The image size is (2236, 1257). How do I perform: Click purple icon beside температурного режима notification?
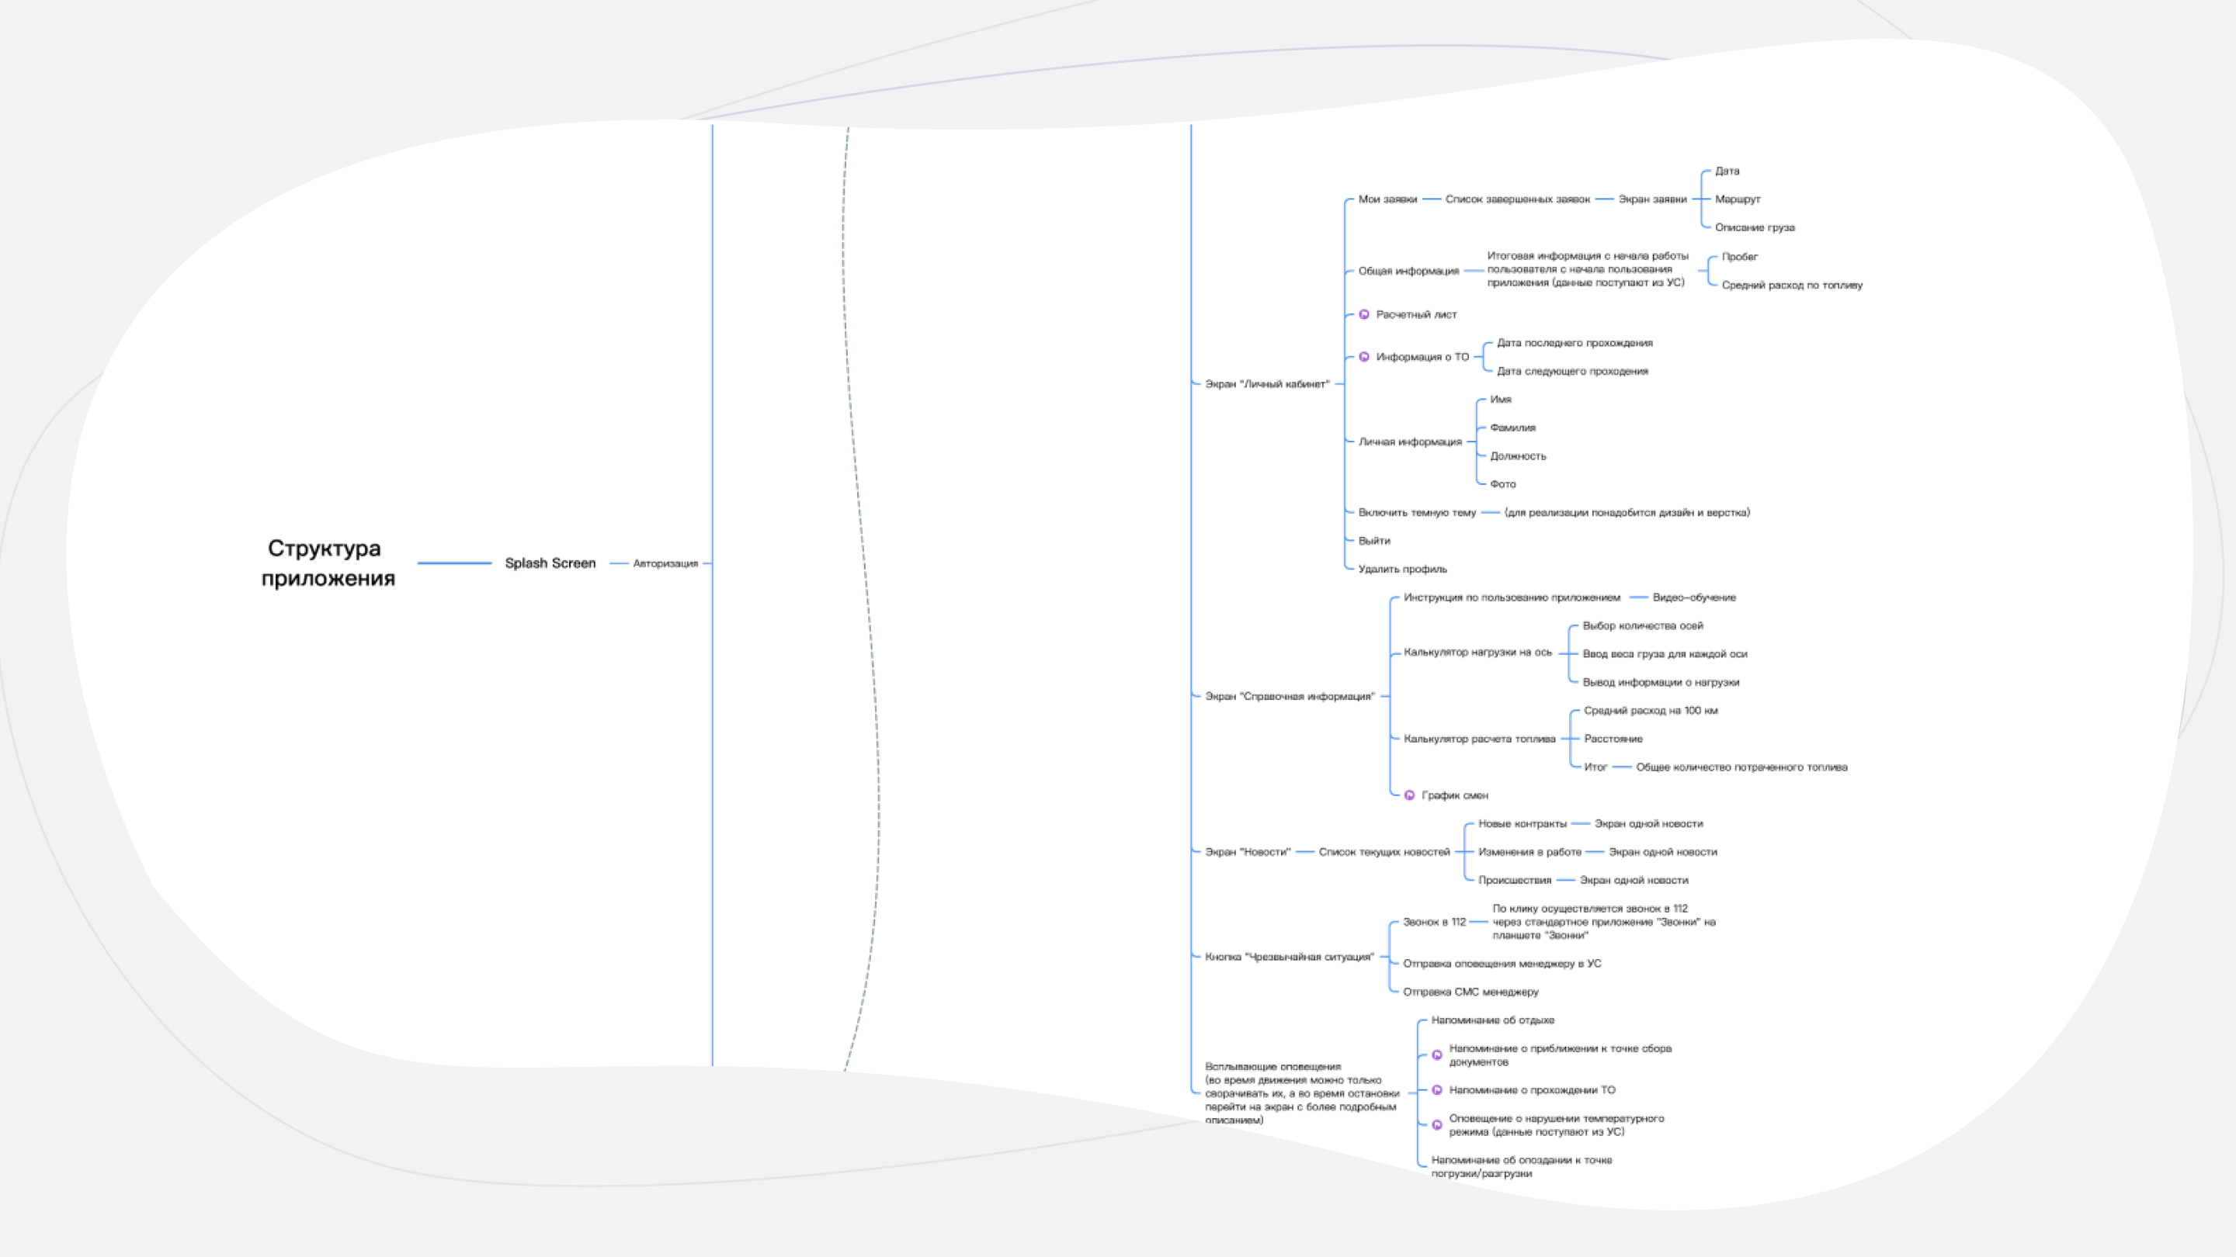click(x=1436, y=1125)
